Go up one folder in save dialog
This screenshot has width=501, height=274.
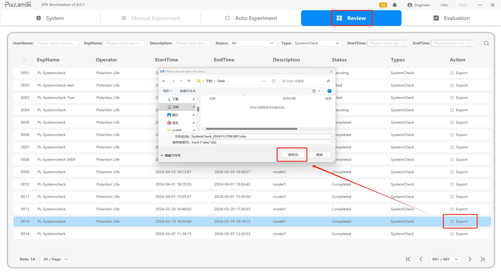(189, 81)
